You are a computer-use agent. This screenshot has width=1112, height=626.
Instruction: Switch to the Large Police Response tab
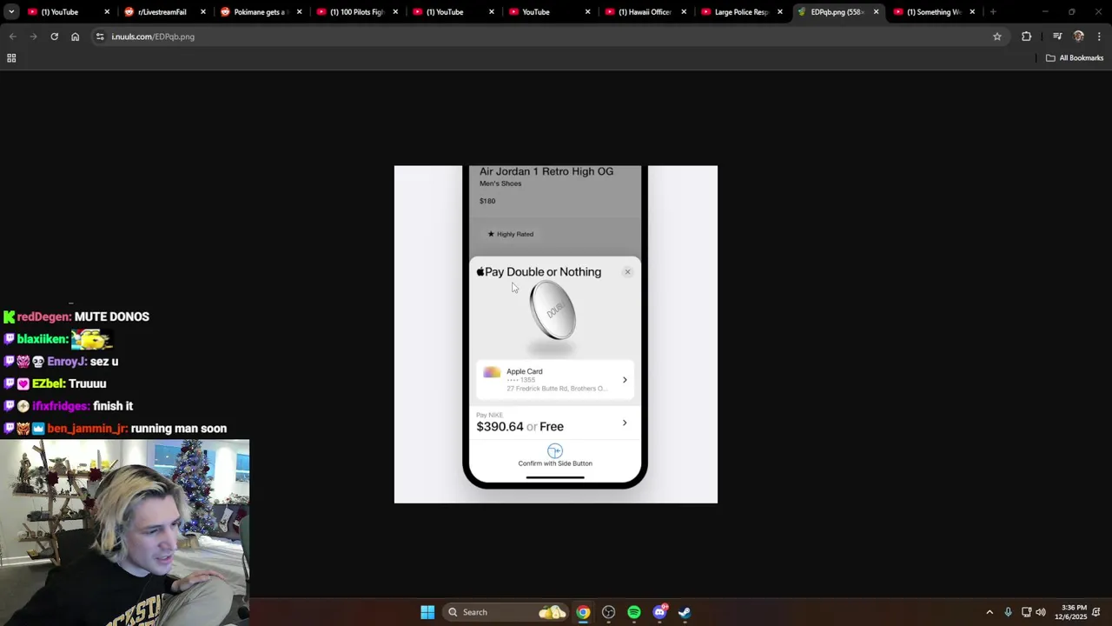(x=741, y=12)
